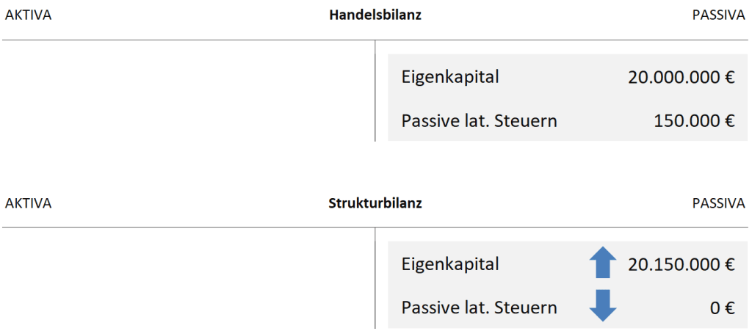Click the blue up arrow beside Eigenkapital
Image resolution: width=752 pixels, height=331 pixels.
[603, 263]
